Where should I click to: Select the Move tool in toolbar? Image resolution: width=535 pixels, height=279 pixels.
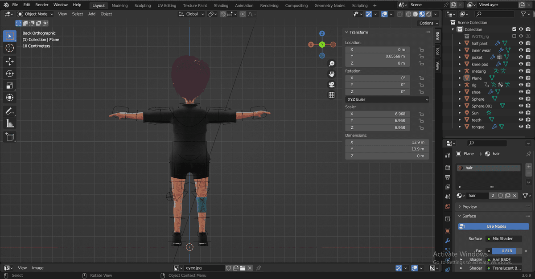coord(9,62)
